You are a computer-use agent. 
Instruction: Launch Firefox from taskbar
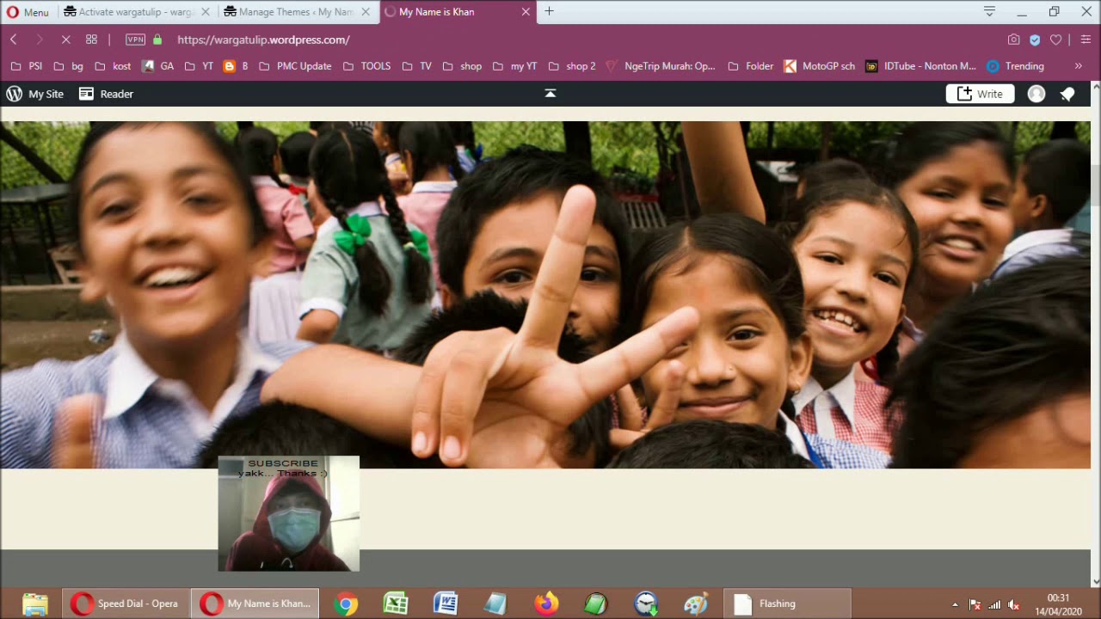[545, 604]
